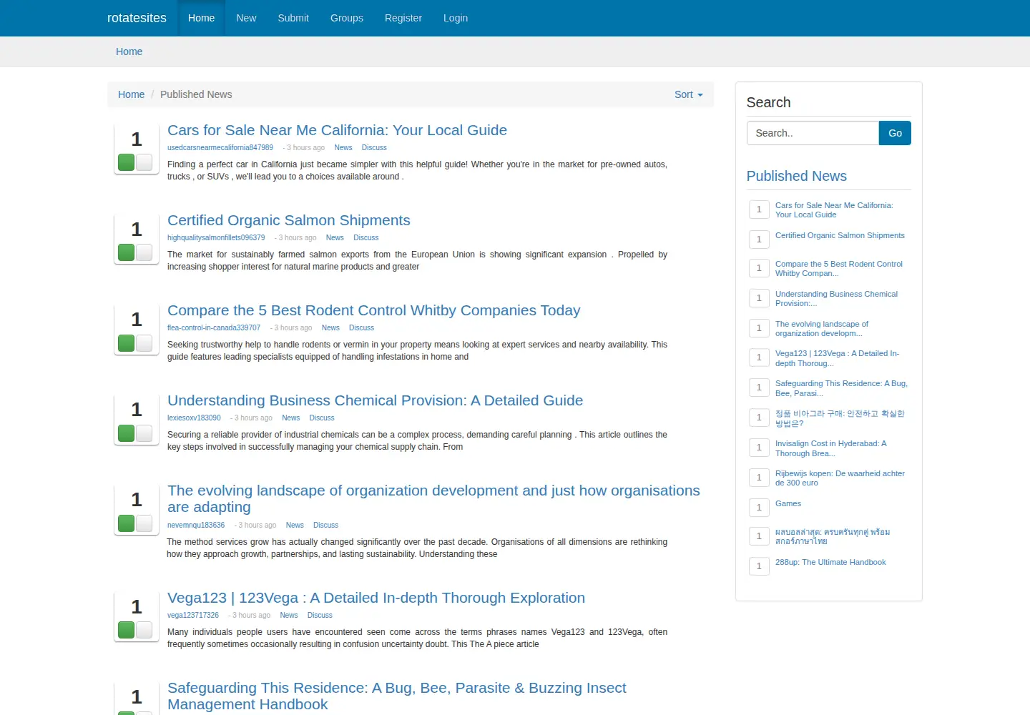The height and width of the screenshot is (715, 1030).
Task: Open Safeguarding This Residence headline
Action: point(396,696)
